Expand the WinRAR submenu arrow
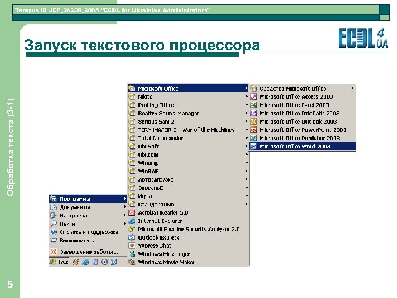The height and width of the screenshot is (298, 397). tap(246, 171)
